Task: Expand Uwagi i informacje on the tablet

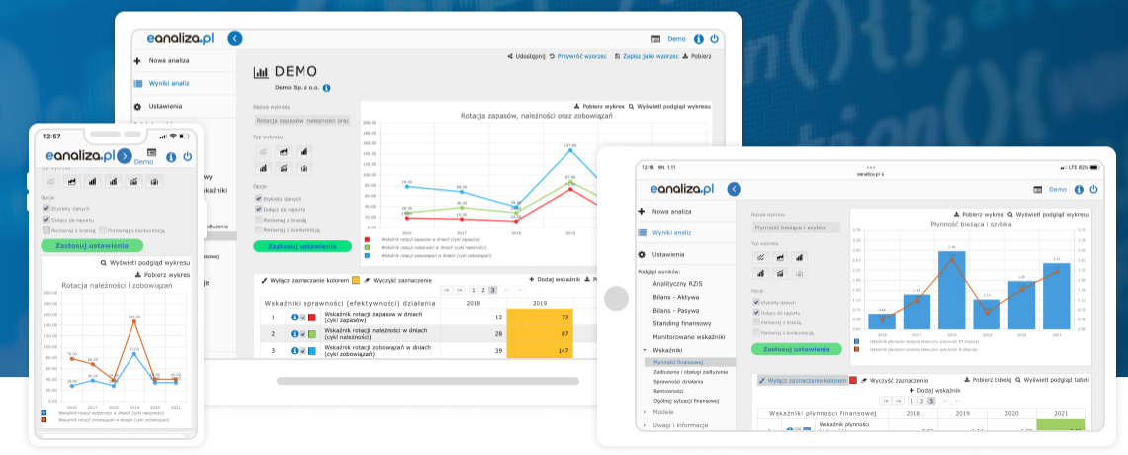Action: pyautogui.click(x=644, y=425)
